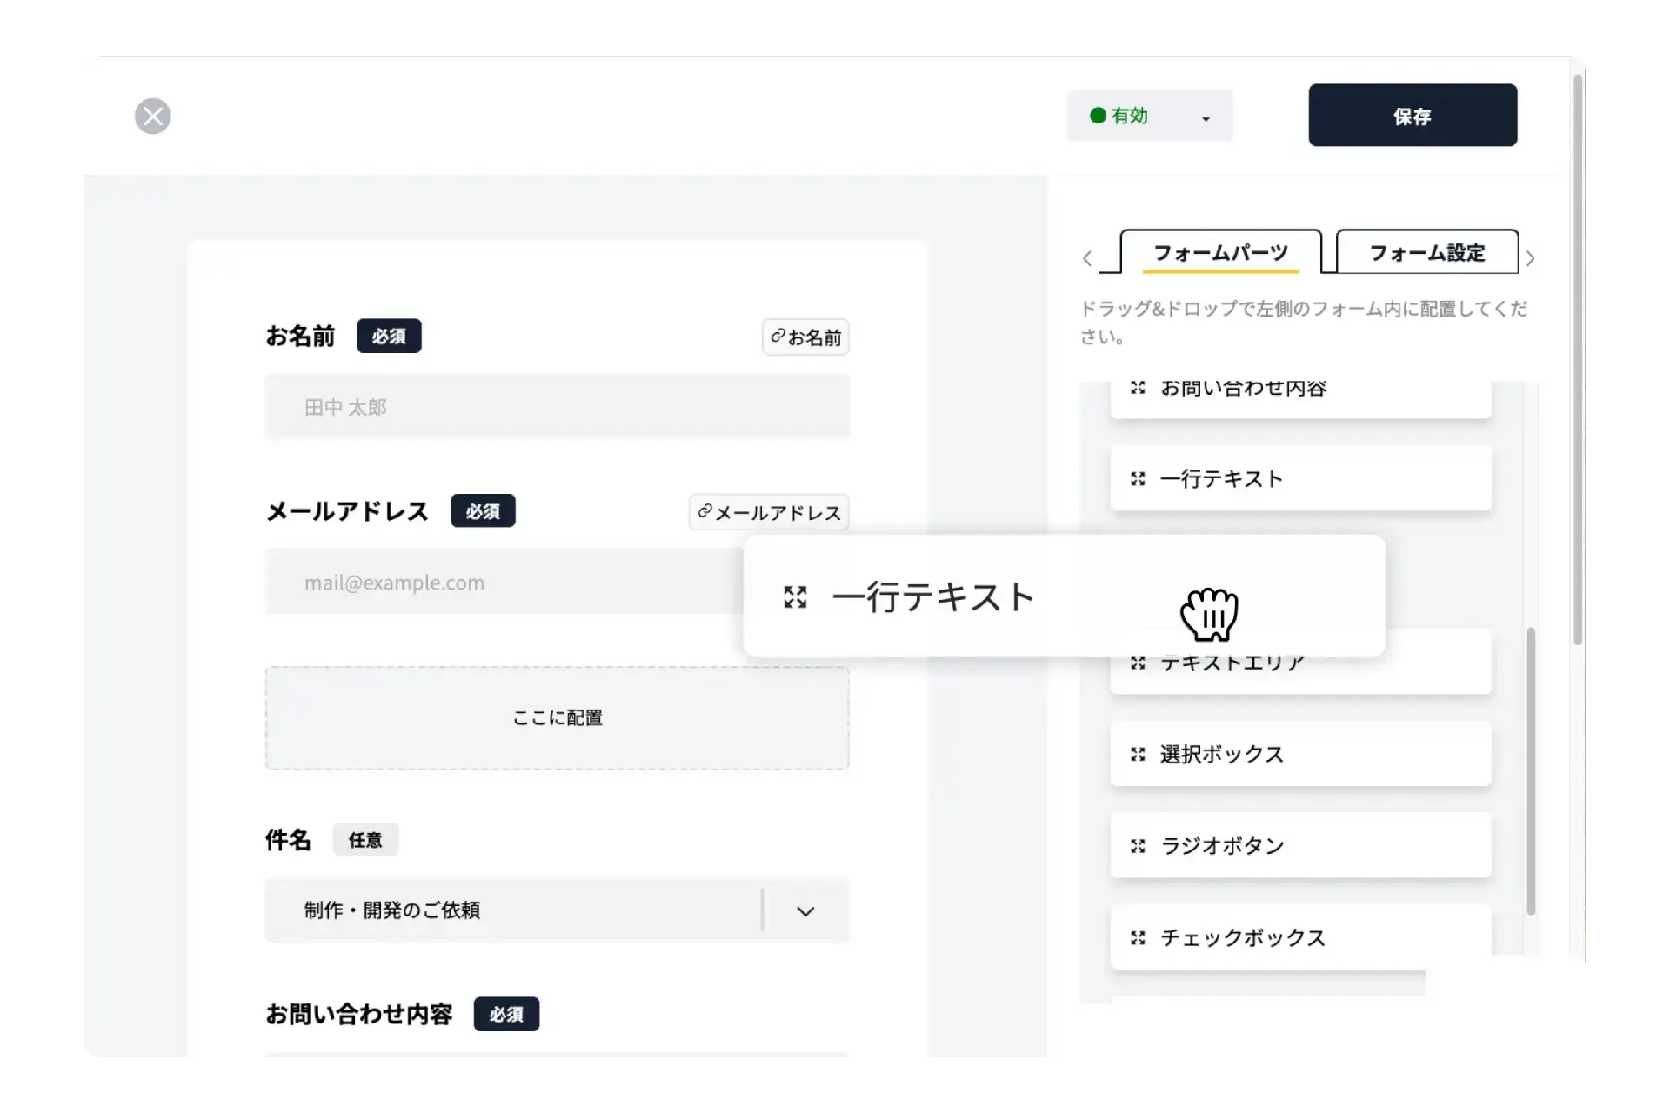Image resolution: width=1670 pixels, height=1113 pixels.
Task: Toggle 必須 on お問い合わせ内容 field
Action: point(505,1014)
